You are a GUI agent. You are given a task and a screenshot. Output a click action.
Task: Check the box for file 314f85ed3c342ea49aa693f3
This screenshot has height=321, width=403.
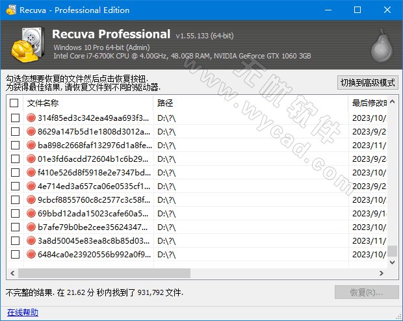(x=15, y=118)
